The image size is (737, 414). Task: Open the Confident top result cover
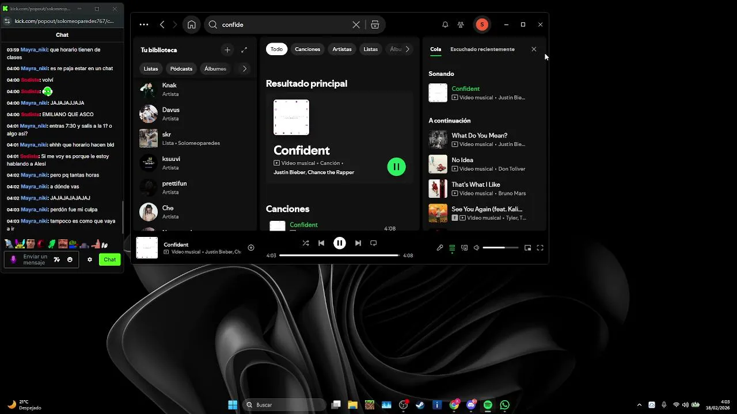[x=291, y=117]
